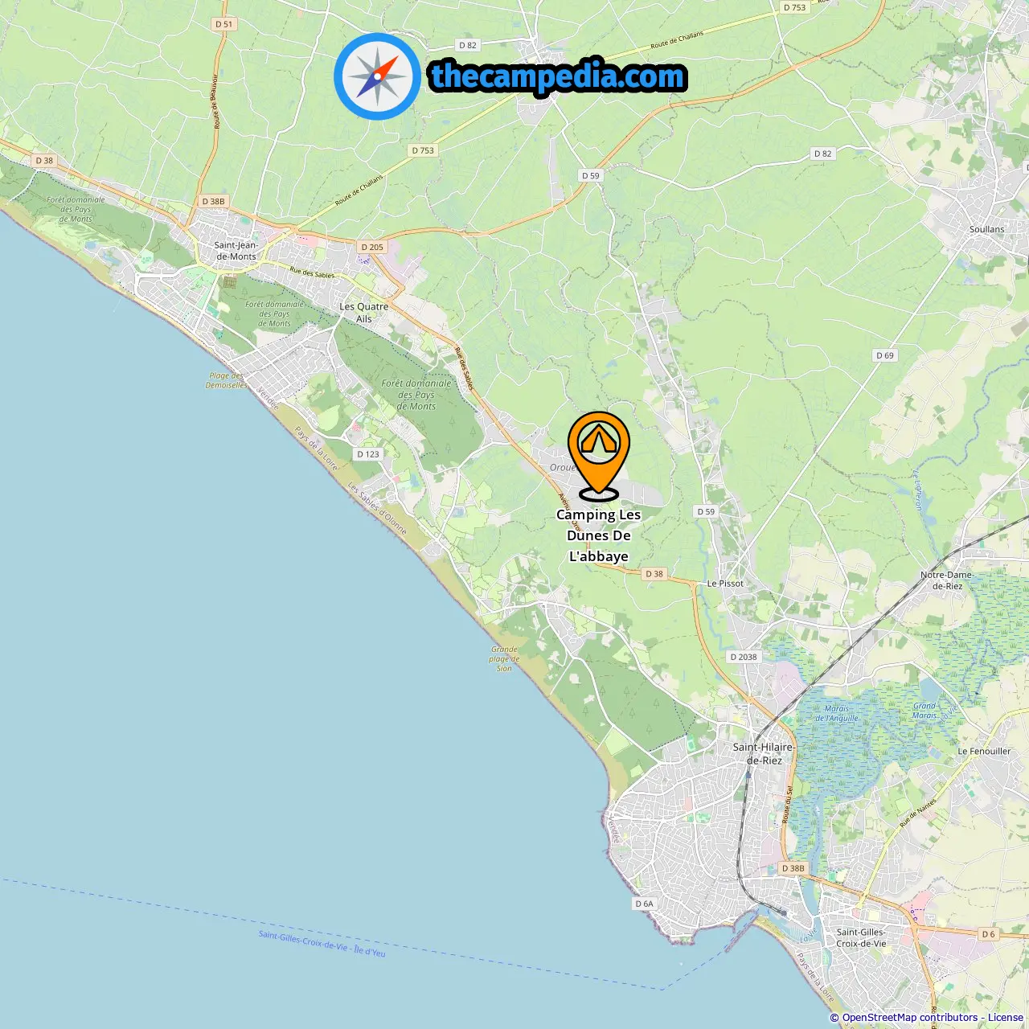Click the orange campsite tent marker
This screenshot has width=1029, height=1029.
click(599, 455)
